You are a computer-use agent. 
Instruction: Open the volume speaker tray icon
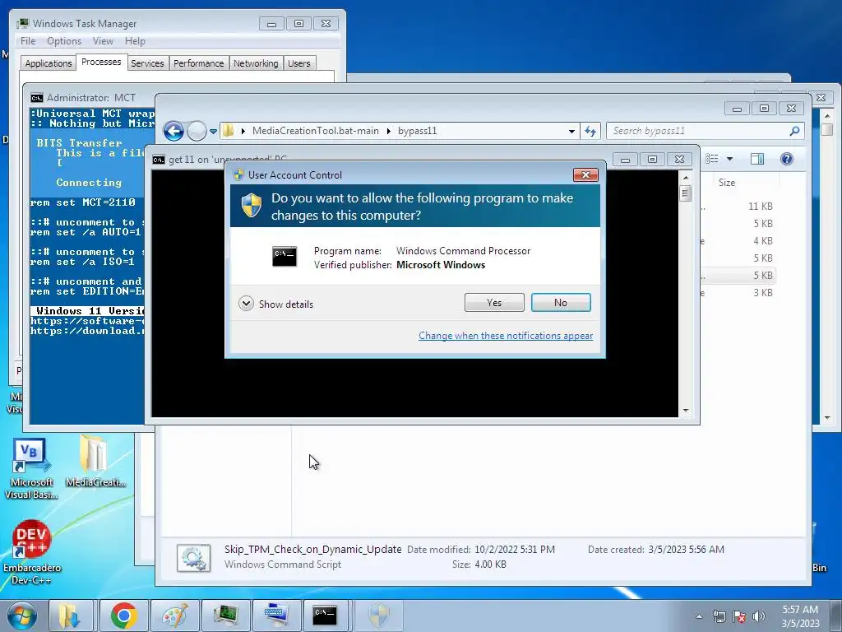759,616
